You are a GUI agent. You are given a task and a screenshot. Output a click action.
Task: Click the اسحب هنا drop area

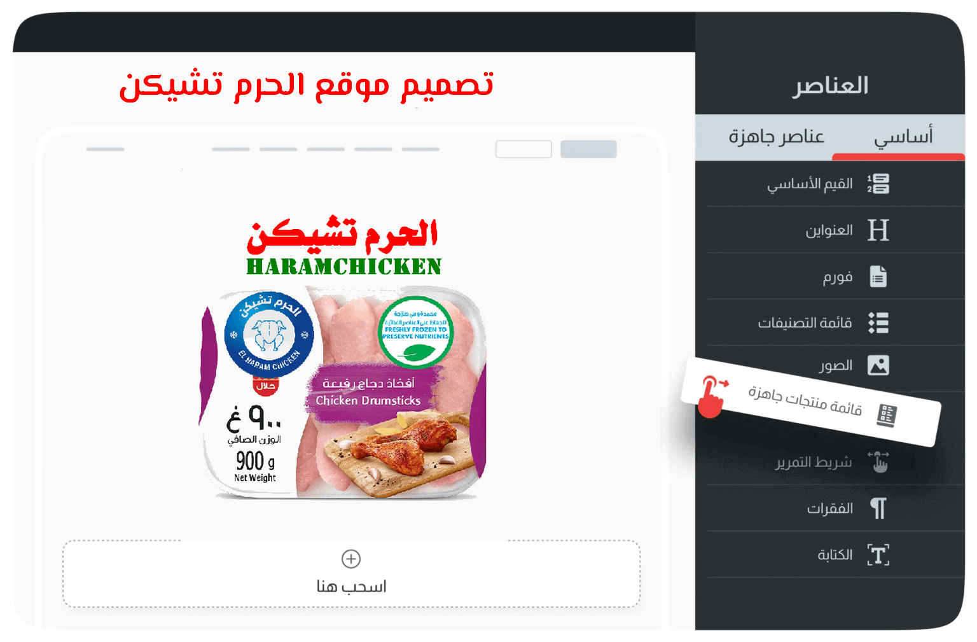point(351,574)
